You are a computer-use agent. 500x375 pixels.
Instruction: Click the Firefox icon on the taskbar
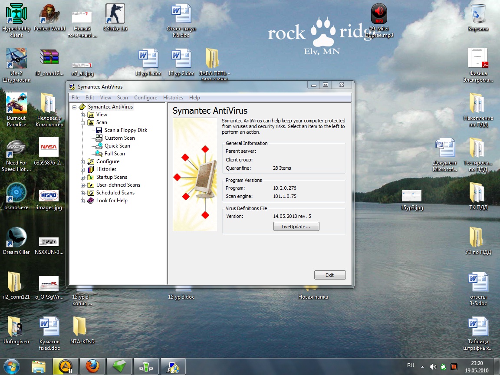pos(92,366)
